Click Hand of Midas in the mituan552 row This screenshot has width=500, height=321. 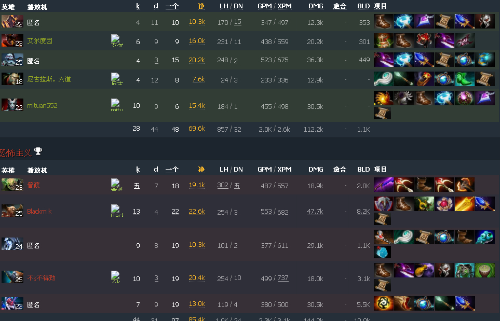(x=383, y=98)
